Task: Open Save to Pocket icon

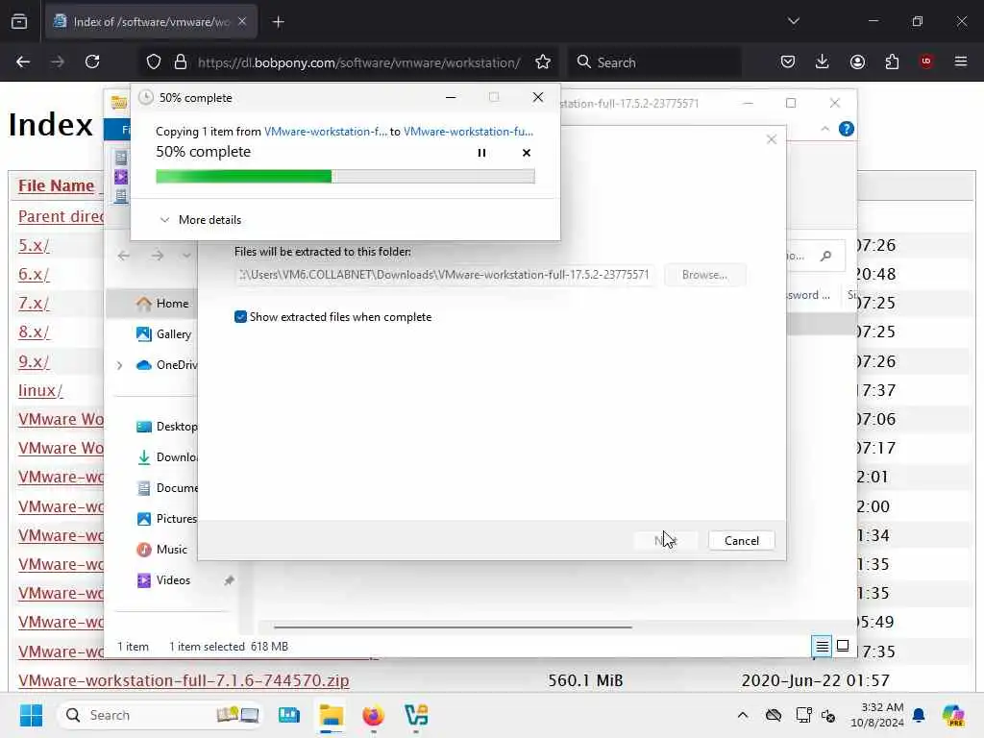Action: [x=788, y=61]
